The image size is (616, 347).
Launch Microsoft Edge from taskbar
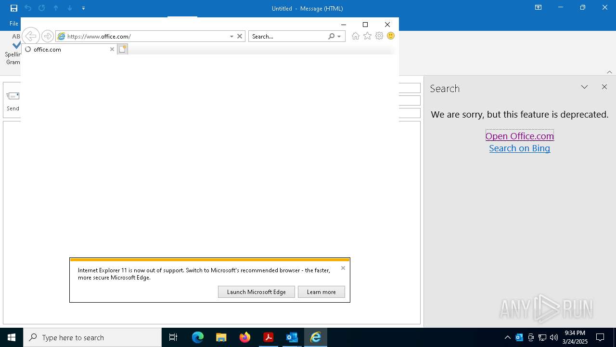198,337
